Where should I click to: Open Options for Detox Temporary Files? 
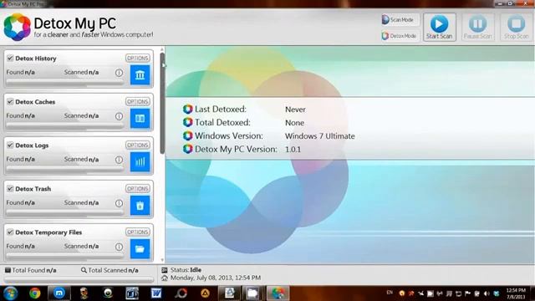click(x=137, y=232)
